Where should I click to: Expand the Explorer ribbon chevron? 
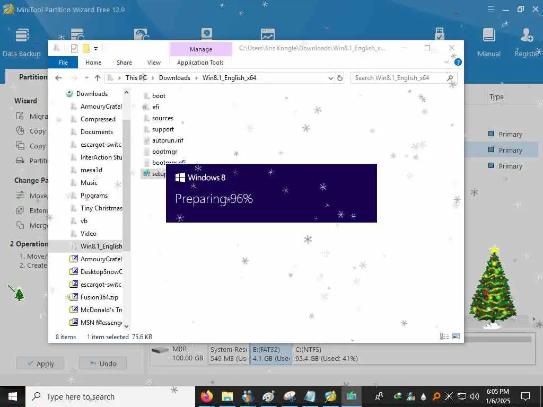[x=446, y=63]
